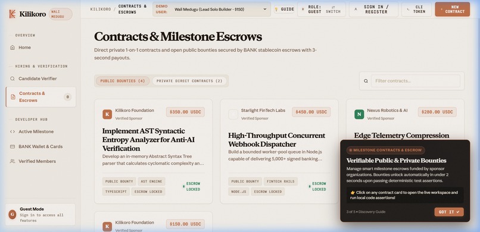
Task: Click the Candidate Verifier magnifier icon
Action: (x=13, y=79)
